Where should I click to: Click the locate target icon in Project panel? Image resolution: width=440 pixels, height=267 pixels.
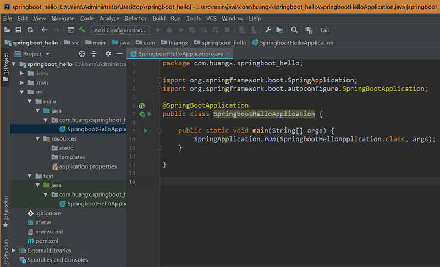click(x=82, y=53)
